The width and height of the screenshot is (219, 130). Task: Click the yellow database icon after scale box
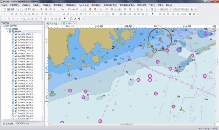pos(90,9)
